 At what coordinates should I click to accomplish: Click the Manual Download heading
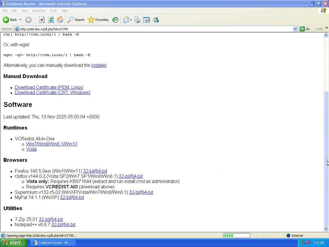pyautogui.click(x=25, y=76)
